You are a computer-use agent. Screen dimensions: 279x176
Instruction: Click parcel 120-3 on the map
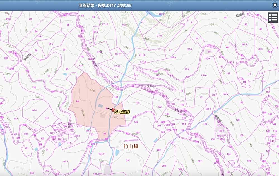click(208, 108)
